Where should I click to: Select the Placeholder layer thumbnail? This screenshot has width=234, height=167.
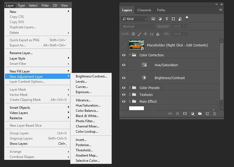click(136, 45)
